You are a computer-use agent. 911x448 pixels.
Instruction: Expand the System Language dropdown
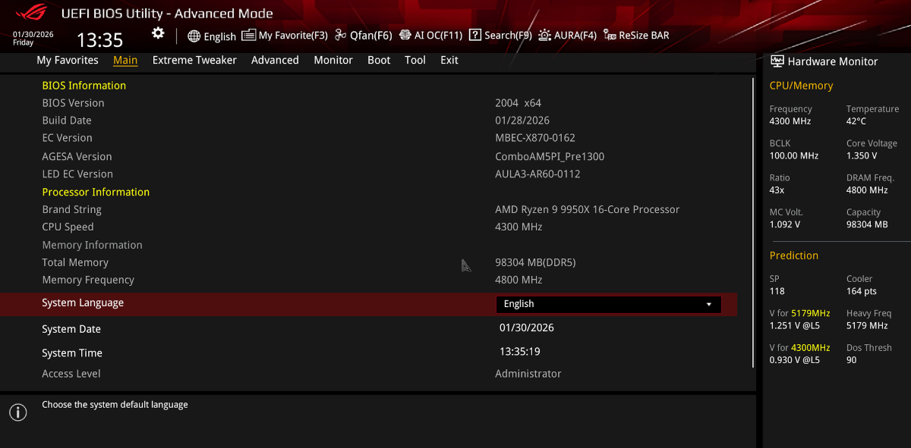[607, 304]
